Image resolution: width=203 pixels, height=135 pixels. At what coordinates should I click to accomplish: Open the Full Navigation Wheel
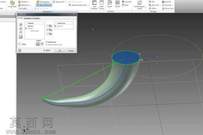pos(140,5)
